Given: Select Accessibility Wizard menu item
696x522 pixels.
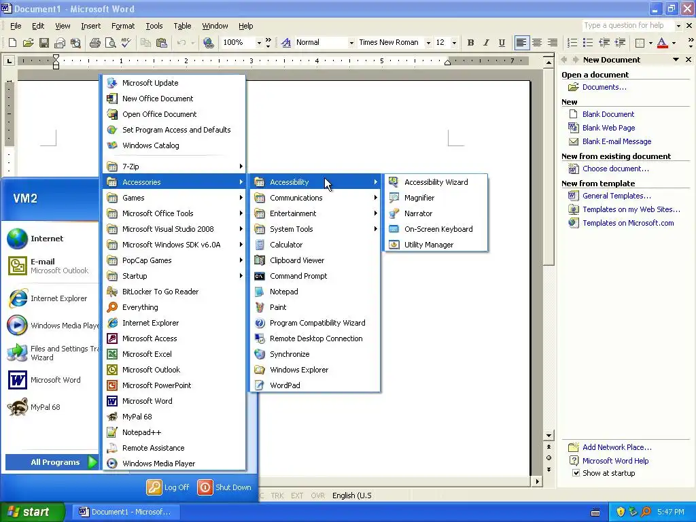Looking at the screenshot, I should pyautogui.click(x=436, y=182).
